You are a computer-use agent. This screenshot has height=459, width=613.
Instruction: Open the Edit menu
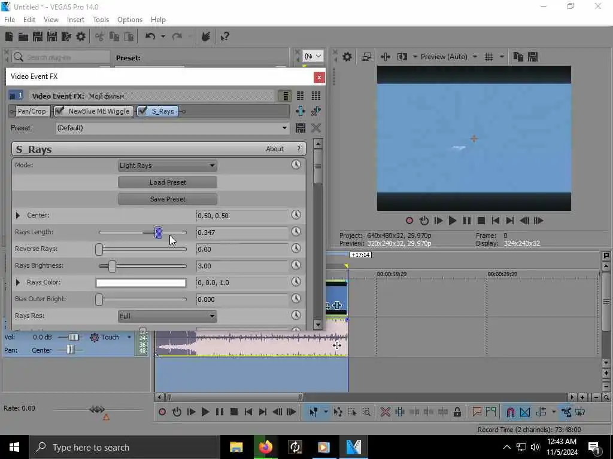29,20
